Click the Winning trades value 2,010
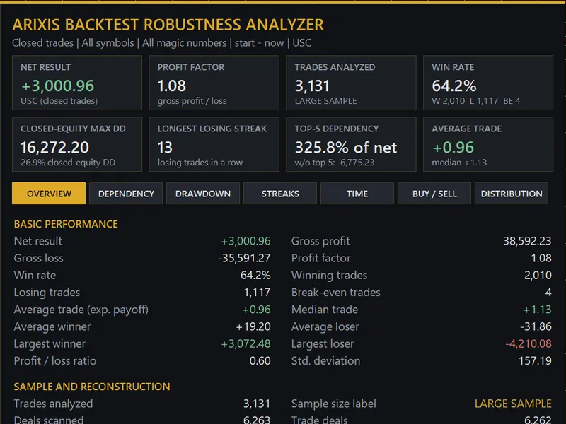This screenshot has height=424, width=566. pyautogui.click(x=538, y=275)
